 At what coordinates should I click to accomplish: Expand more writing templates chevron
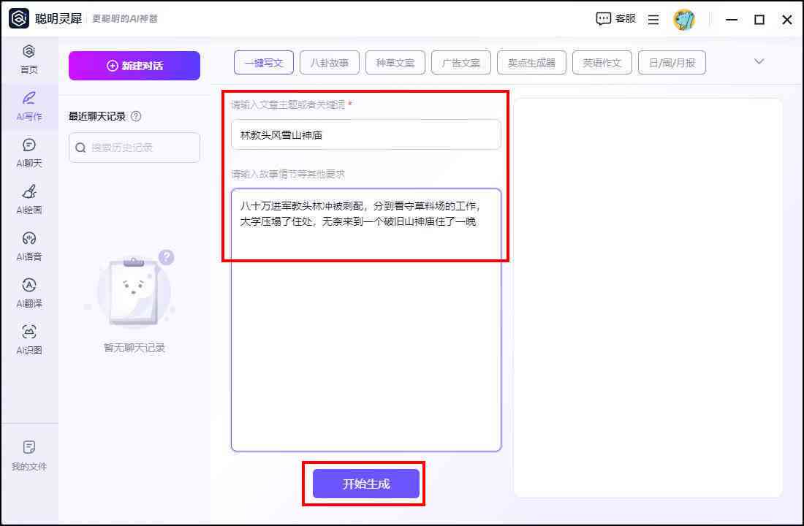click(x=759, y=61)
